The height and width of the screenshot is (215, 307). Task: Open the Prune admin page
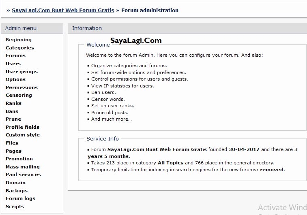13,119
